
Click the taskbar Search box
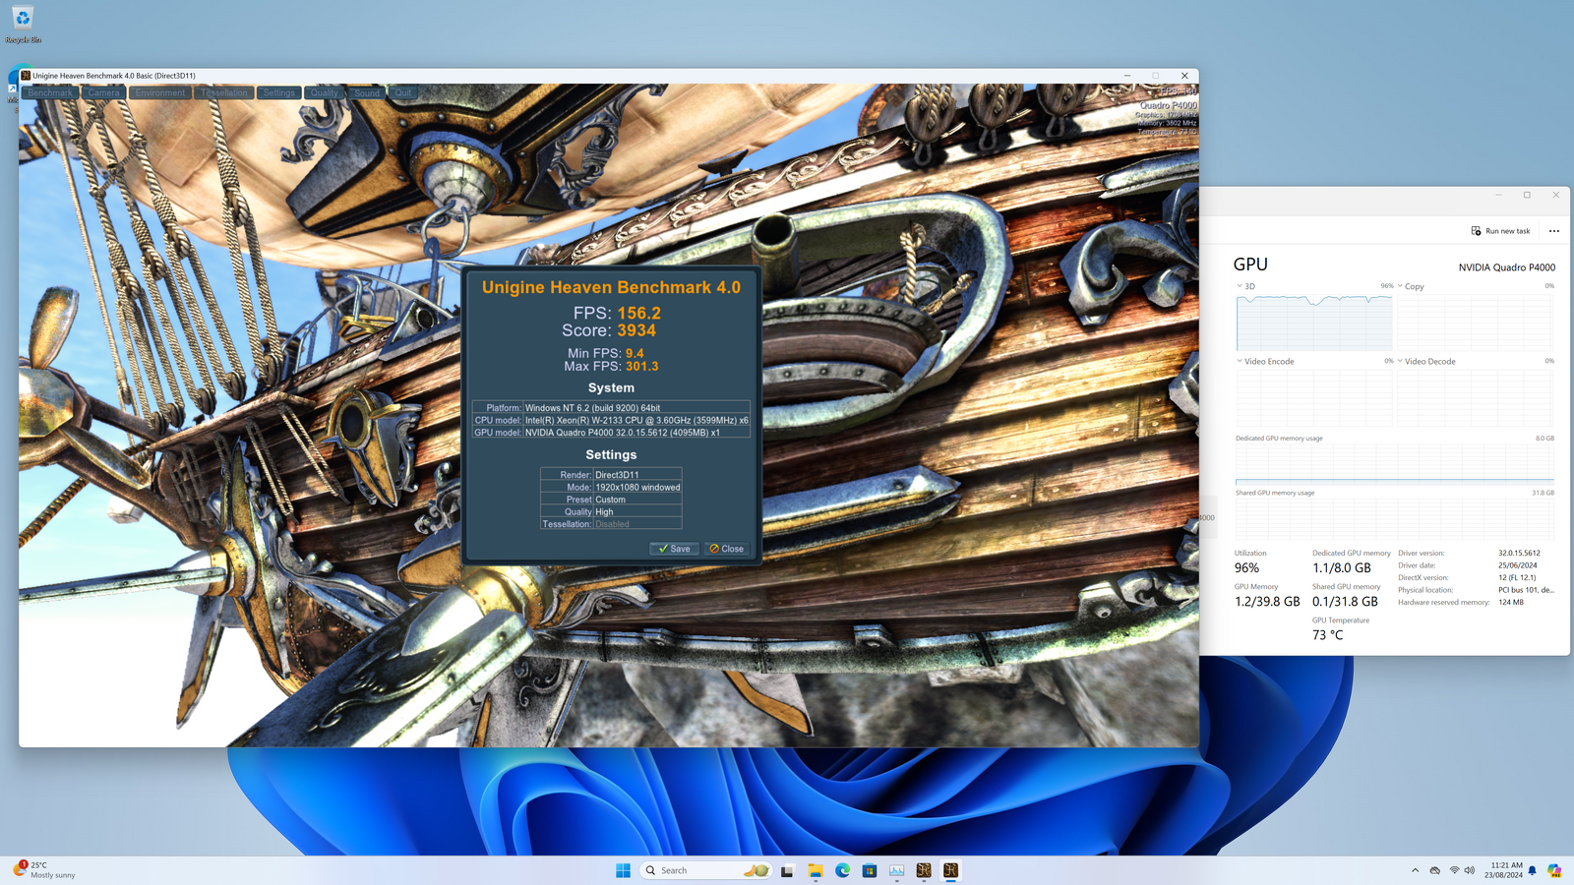click(x=704, y=870)
